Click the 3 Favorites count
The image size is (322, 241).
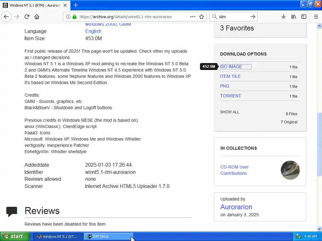click(237, 28)
